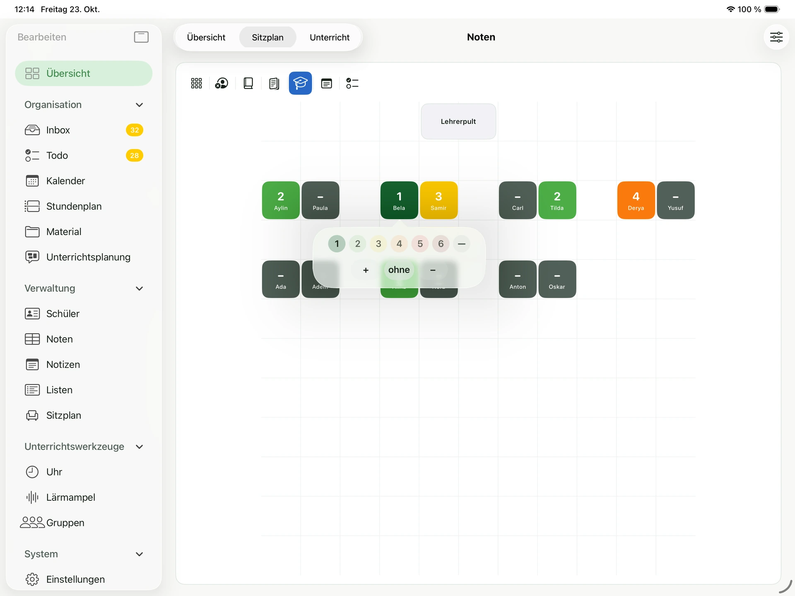Open Todo list in the sidebar
This screenshot has height=596, width=795.
tap(84, 156)
